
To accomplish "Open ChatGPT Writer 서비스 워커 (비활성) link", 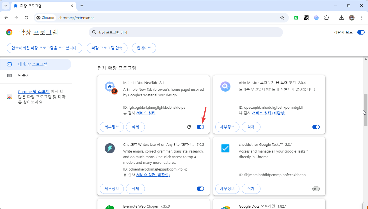I will point(153,175).
